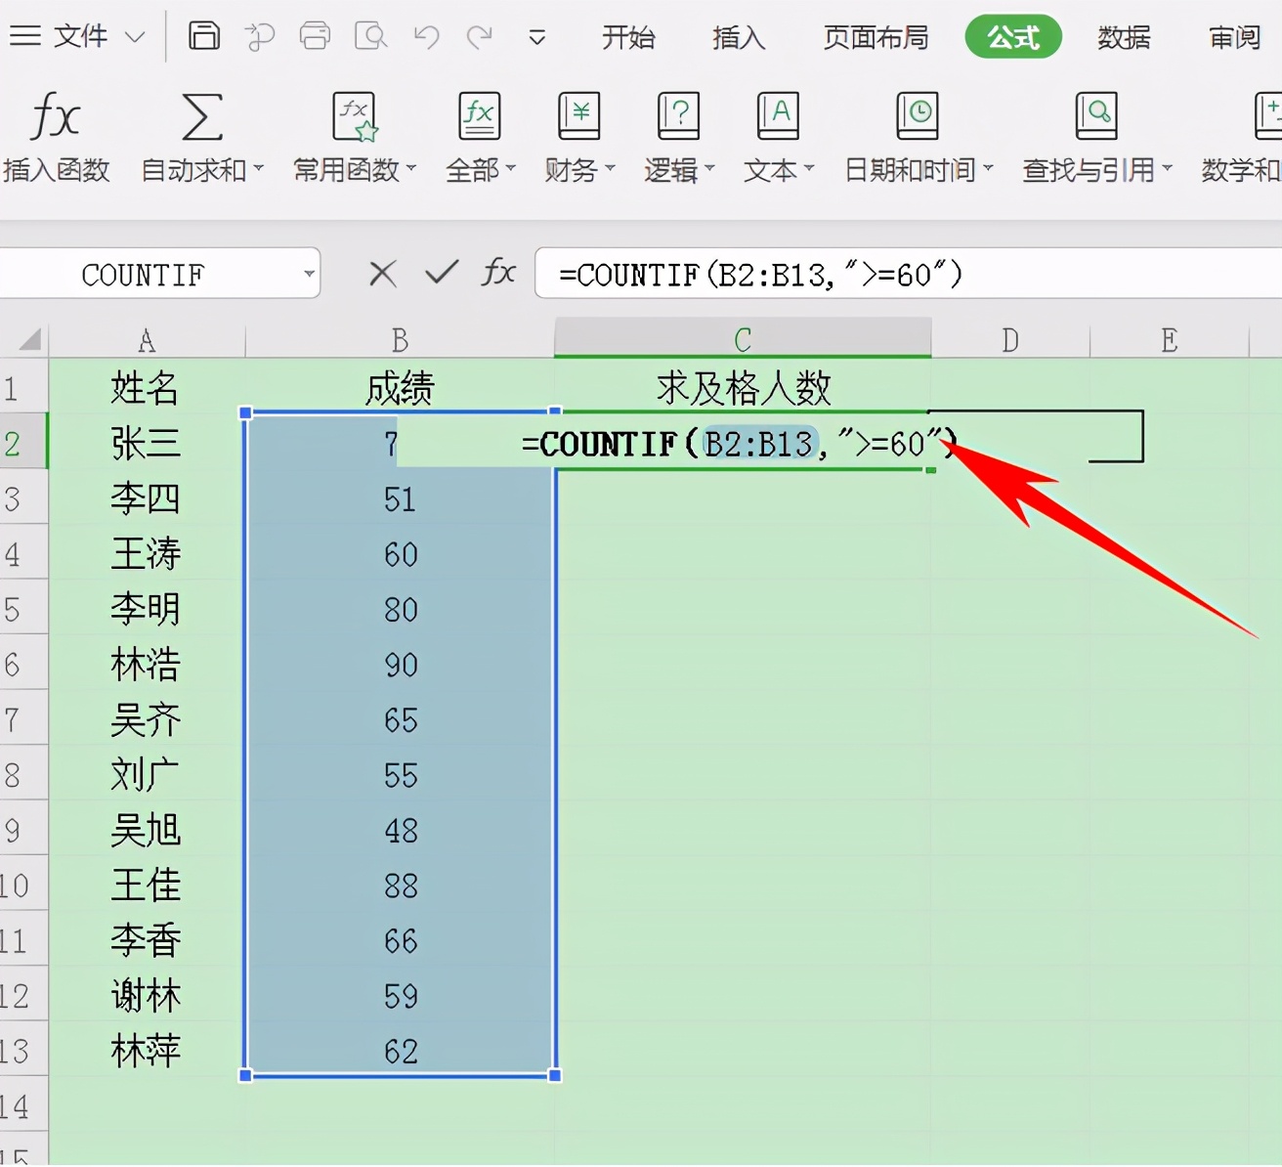Expand the 常用函数 dropdown arrow
This screenshot has height=1167, width=1282.
pos(411,169)
